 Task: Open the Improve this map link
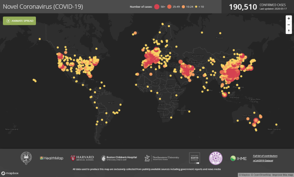(x=283, y=175)
